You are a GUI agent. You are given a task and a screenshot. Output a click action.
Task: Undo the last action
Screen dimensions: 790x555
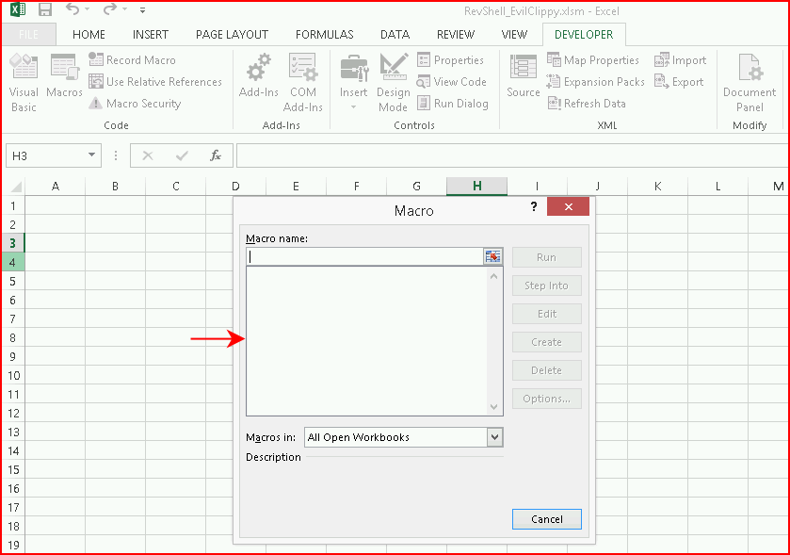[x=73, y=9]
